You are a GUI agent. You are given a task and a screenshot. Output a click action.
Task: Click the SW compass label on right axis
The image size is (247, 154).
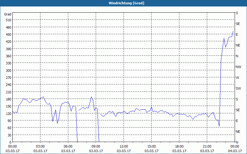point(238,88)
